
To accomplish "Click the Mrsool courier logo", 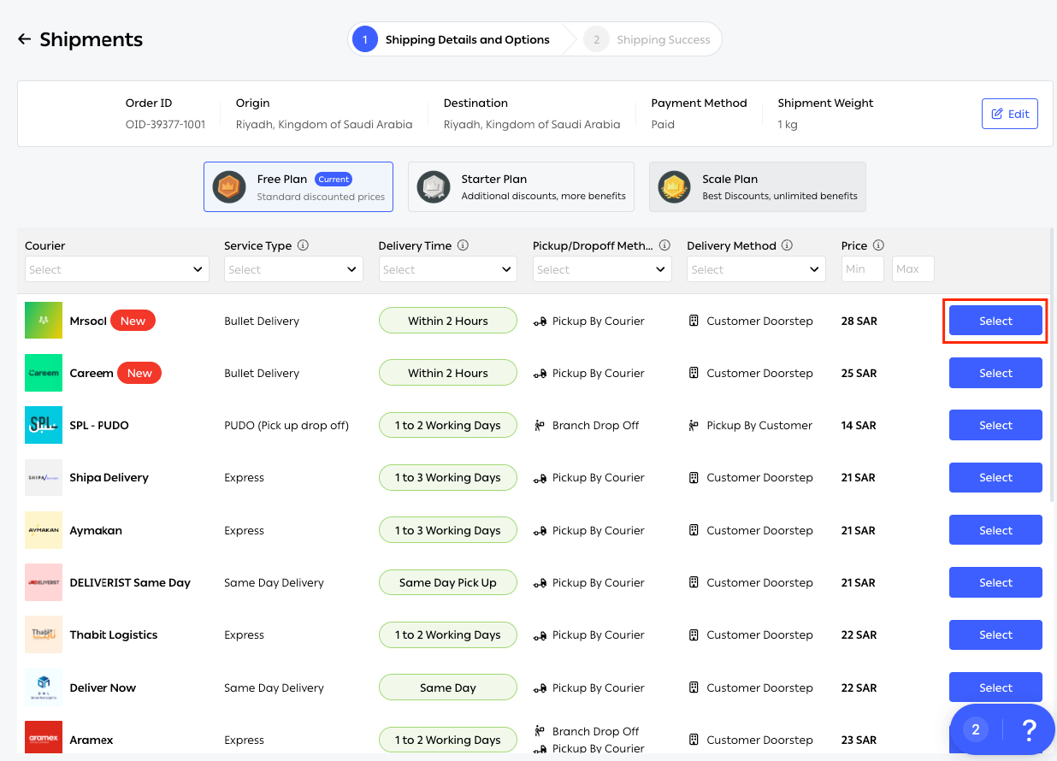I will pos(44,321).
